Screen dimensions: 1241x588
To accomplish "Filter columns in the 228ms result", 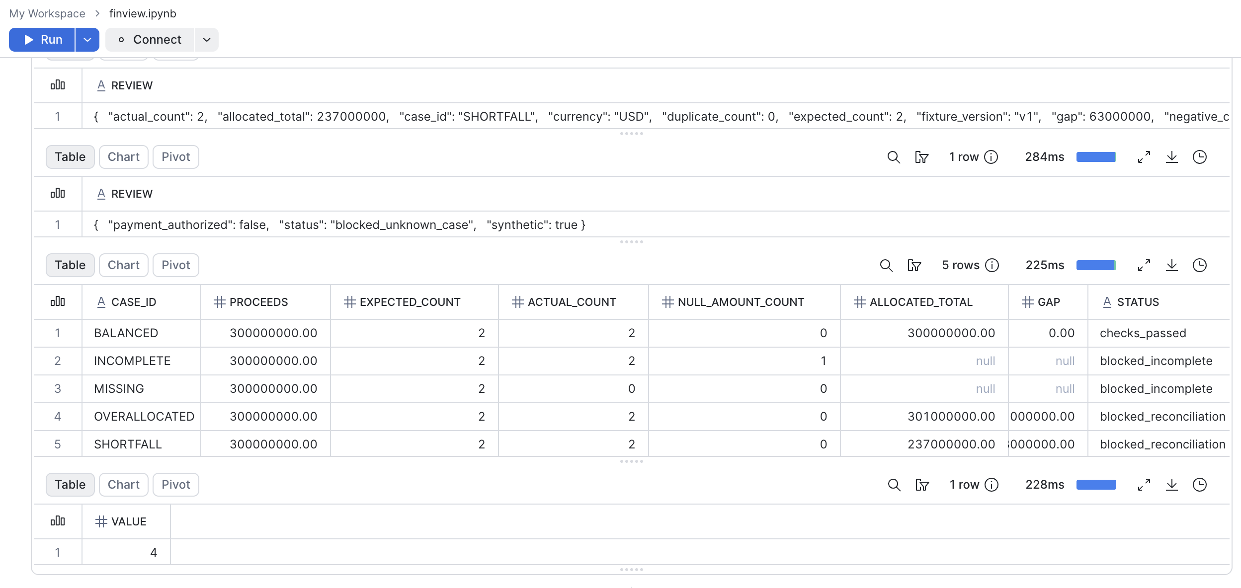I will point(922,485).
